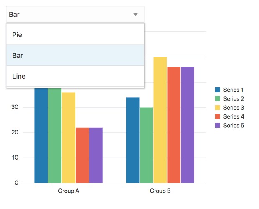The image size is (259, 209).
Task: Click the dropdown arrow of chart type selector
Action: (135, 15)
